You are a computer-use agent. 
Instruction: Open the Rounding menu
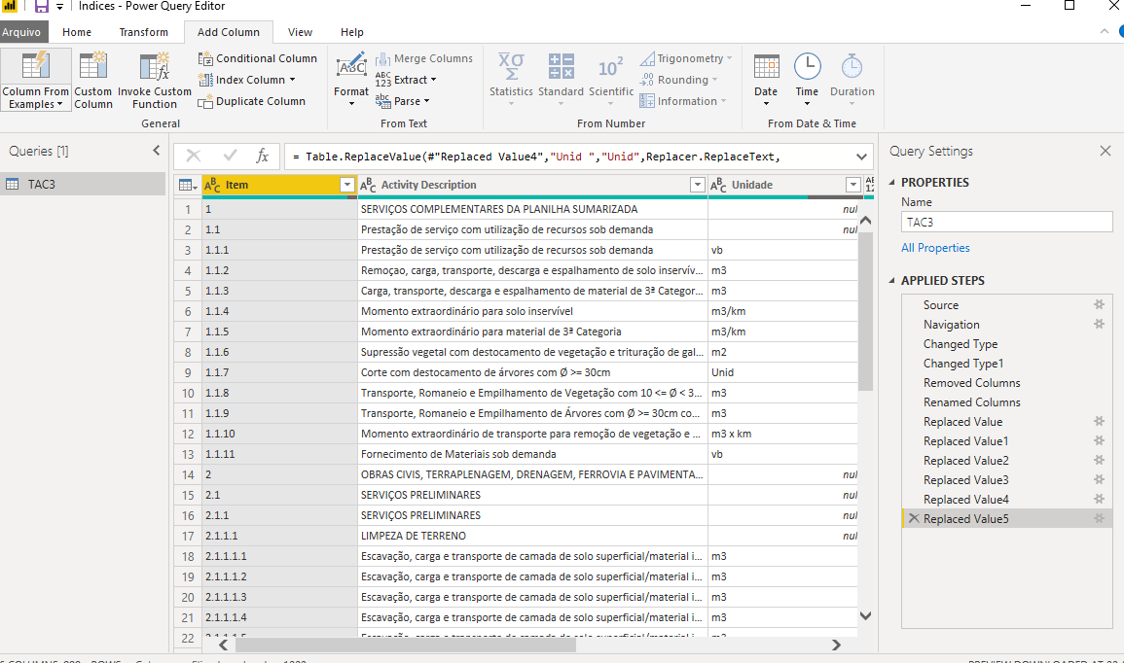pyautogui.click(x=678, y=80)
